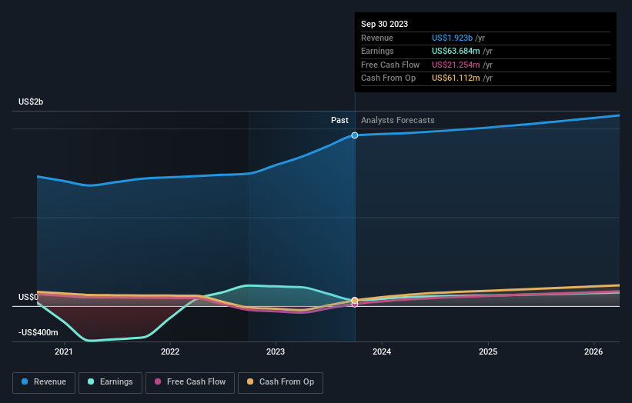
Task: Click the Past label
Action: 339,120
